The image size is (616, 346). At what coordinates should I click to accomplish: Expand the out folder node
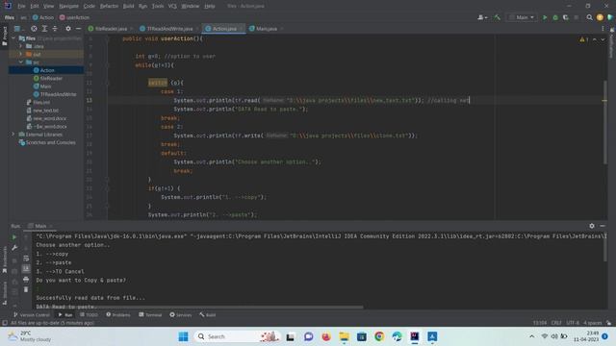coord(21,54)
